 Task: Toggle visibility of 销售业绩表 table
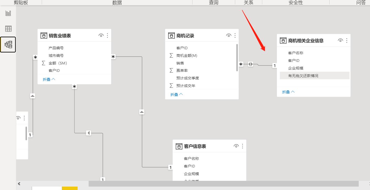coord(101,36)
